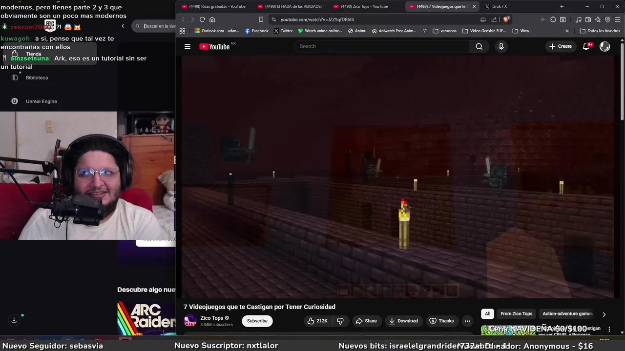This screenshot has width=625, height=351.
Task: Open the Todos los favoritos folder
Action: [600, 31]
